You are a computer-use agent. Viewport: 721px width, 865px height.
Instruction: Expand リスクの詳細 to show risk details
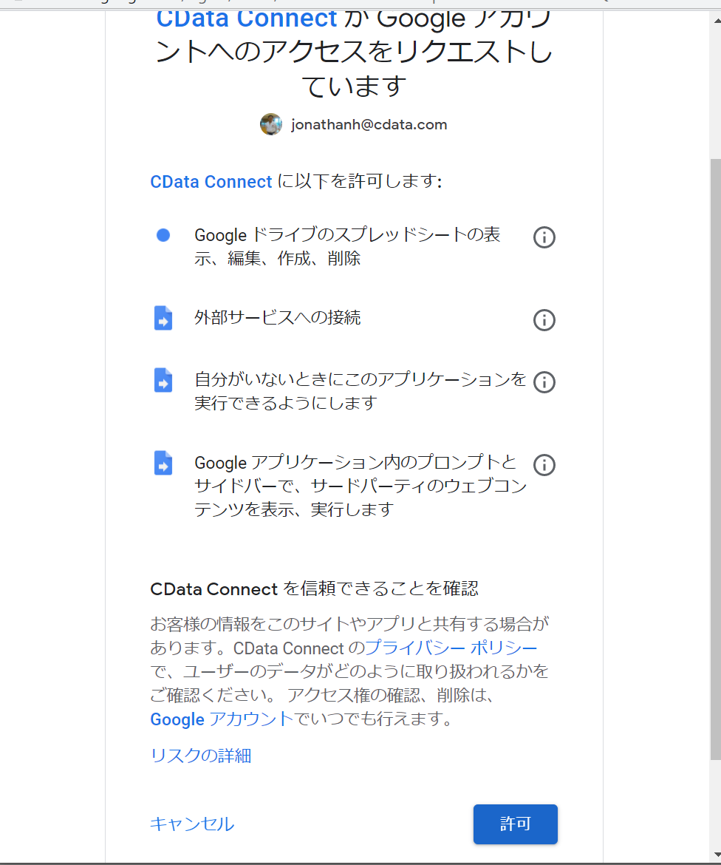point(200,756)
